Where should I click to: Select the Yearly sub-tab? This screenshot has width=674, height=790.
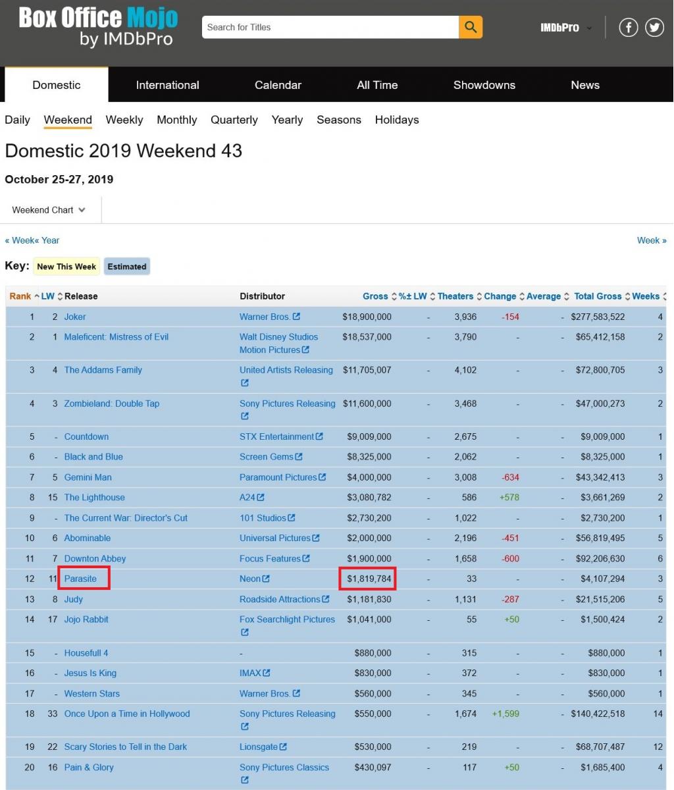pyautogui.click(x=287, y=120)
